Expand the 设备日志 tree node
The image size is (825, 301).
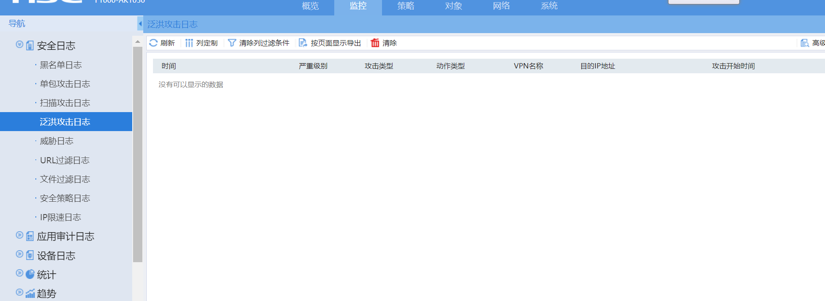(19, 254)
